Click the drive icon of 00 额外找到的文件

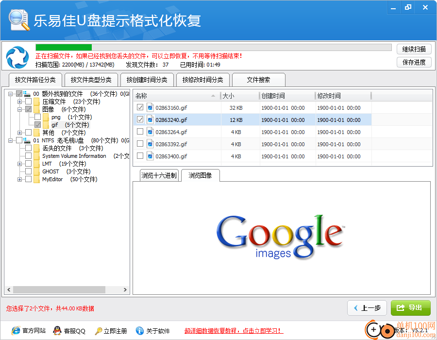[27, 94]
